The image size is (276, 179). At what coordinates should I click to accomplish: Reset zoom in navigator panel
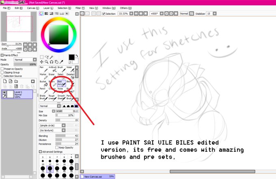coord(35,45)
